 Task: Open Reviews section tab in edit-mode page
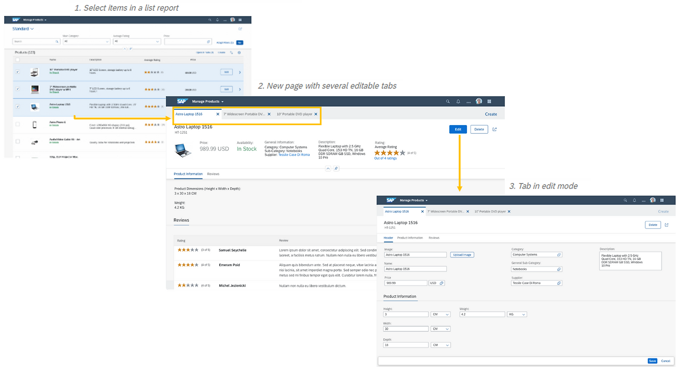pos(434,238)
